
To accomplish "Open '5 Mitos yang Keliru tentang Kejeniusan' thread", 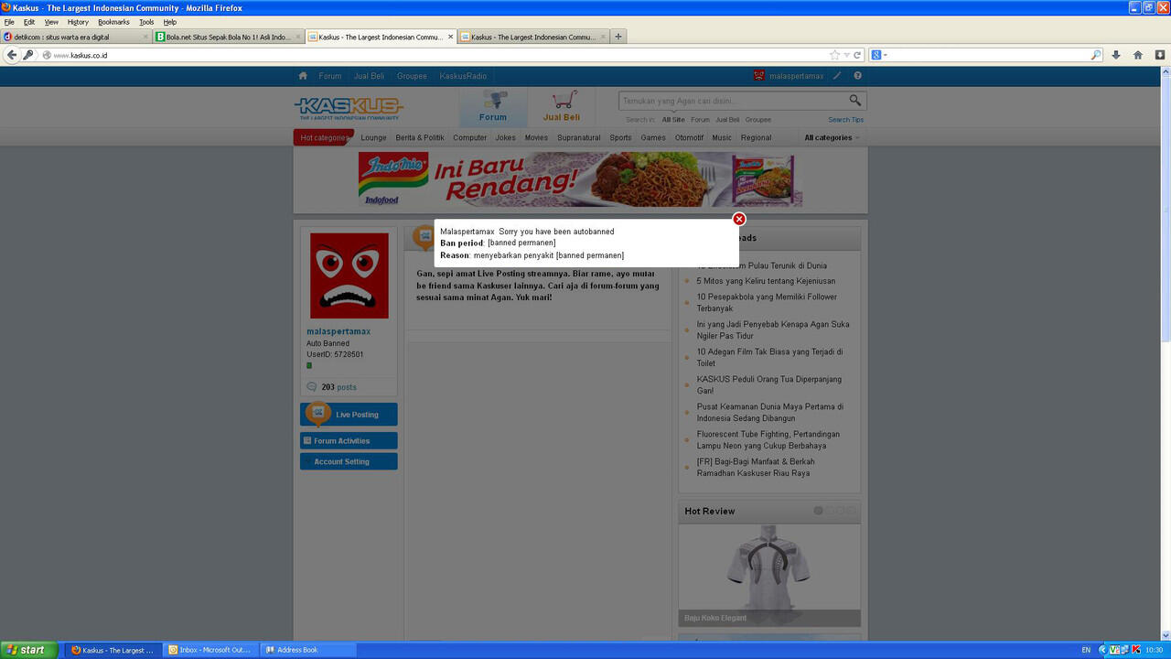I will (x=766, y=281).
